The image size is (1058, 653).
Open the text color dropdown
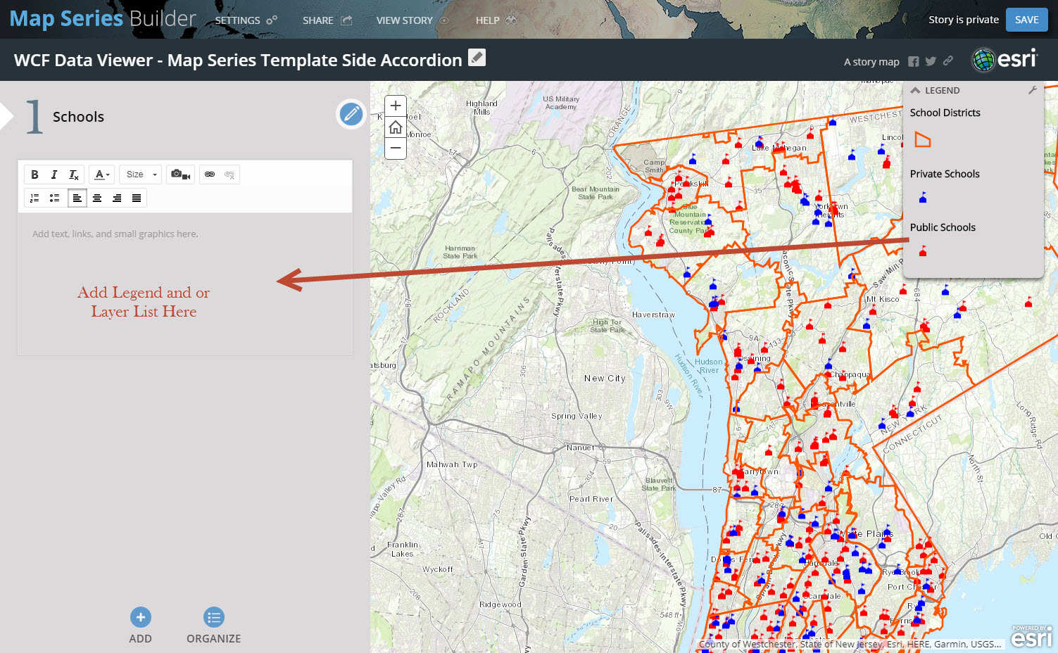pyautogui.click(x=102, y=175)
